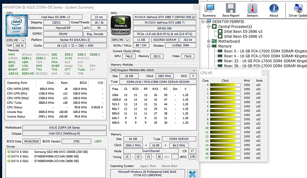Click the Intel C612 (Wellsburg-G) chipset field
The height and width of the screenshot is (178, 307).
coord(64,133)
